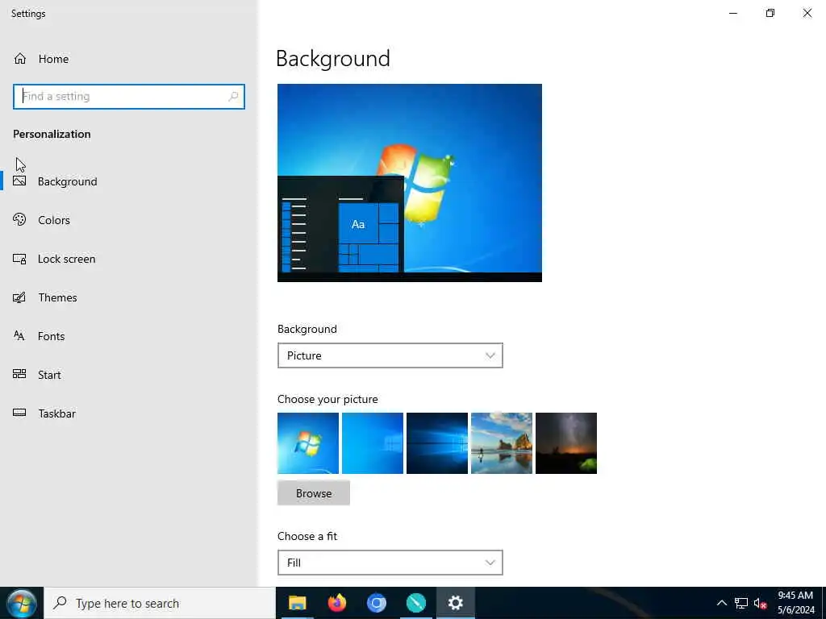Click the search magnifier in Find a setting
The image size is (826, 619).
[x=233, y=97]
